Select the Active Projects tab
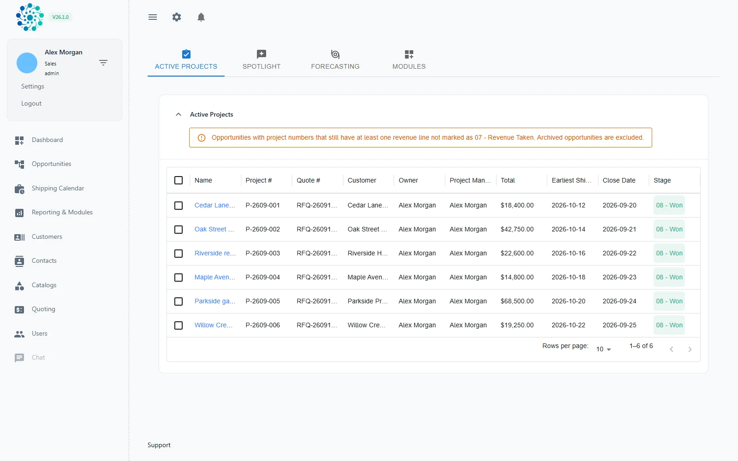 click(186, 60)
